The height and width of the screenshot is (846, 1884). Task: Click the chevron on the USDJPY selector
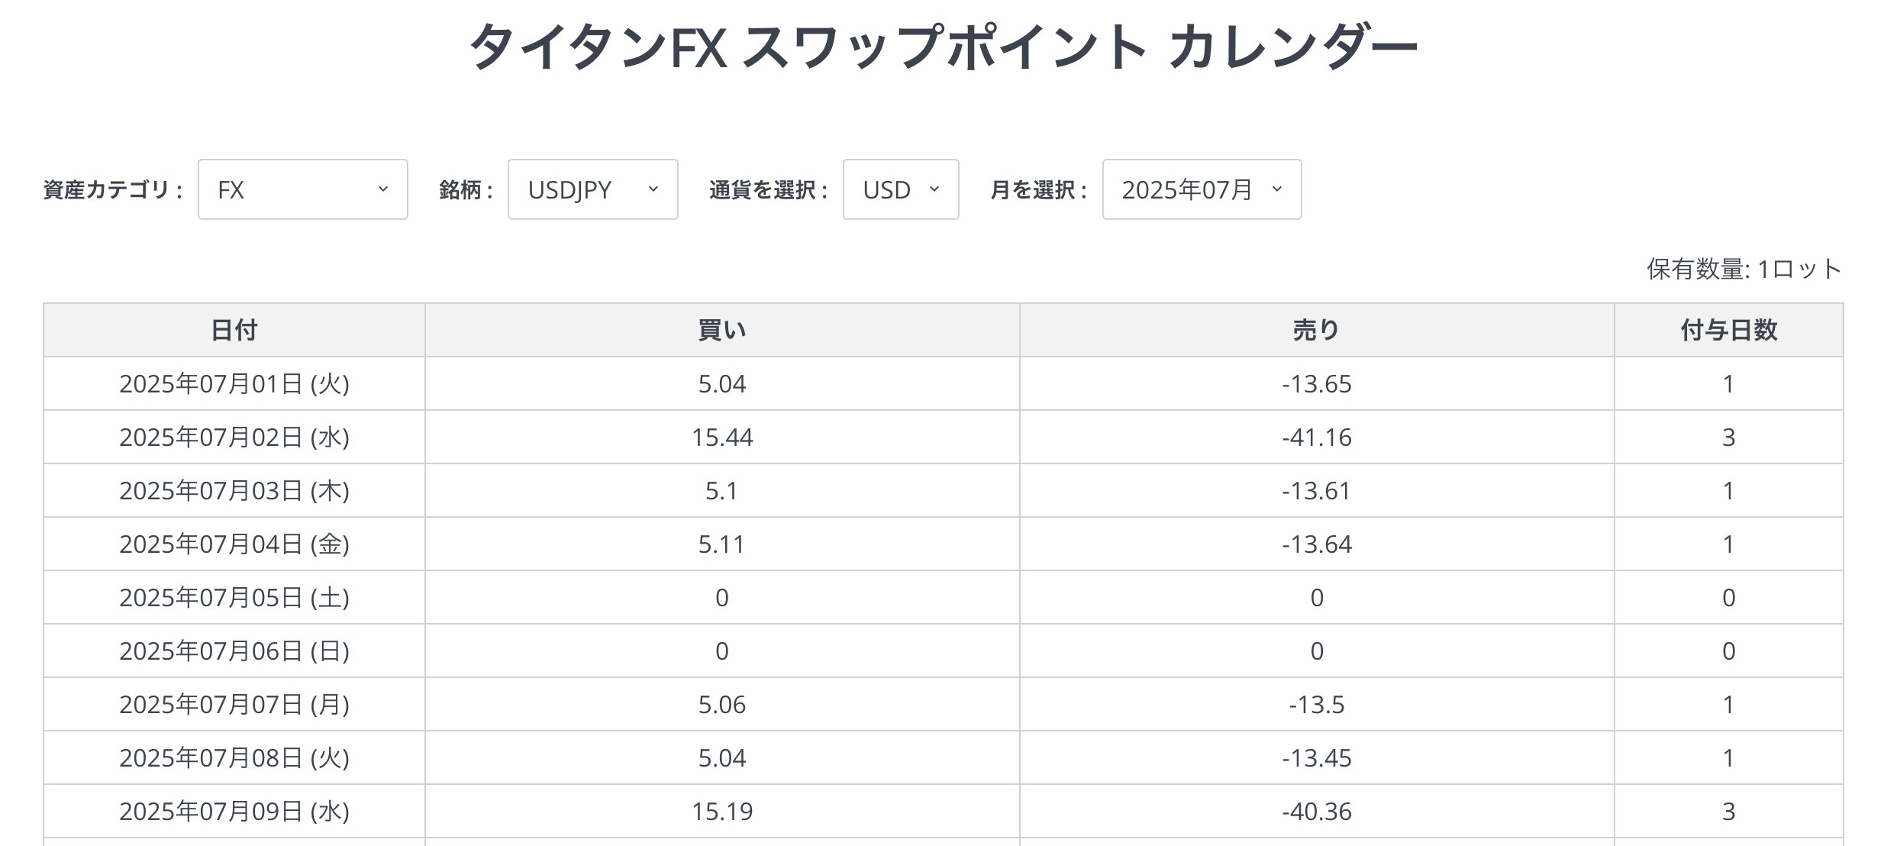click(654, 190)
